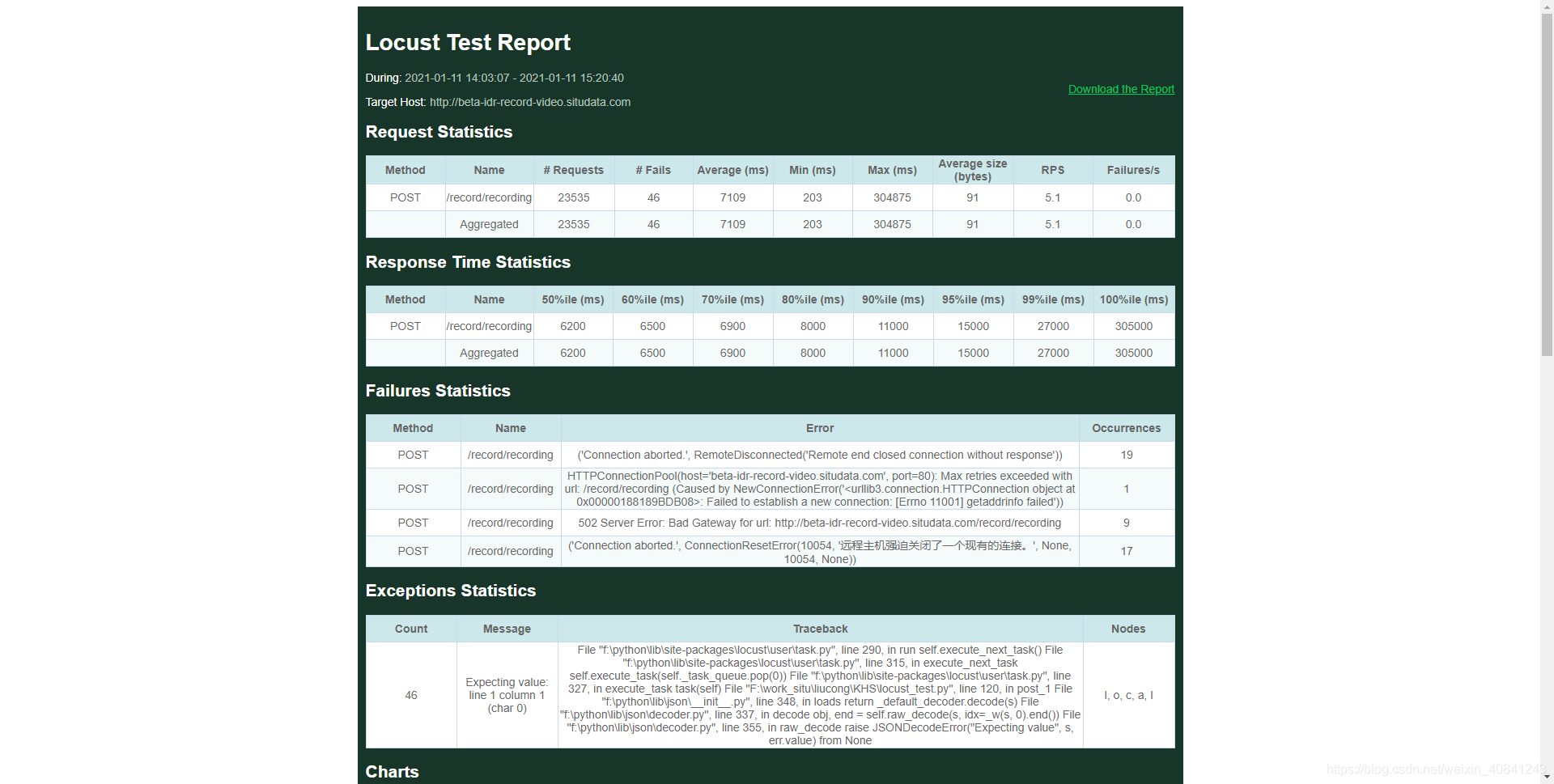The height and width of the screenshot is (784, 1554).
Task: Click the 'Failures/s' column header
Action: tap(1133, 170)
